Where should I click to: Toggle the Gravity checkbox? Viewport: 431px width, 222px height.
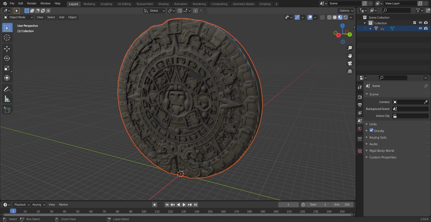(x=371, y=130)
